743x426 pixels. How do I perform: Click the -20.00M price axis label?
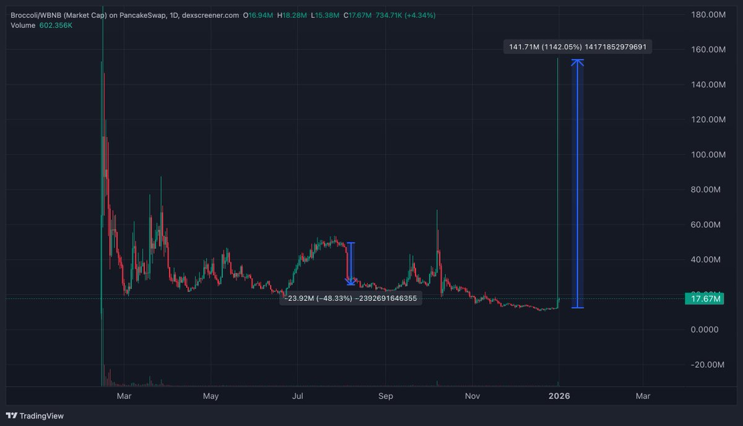(x=706, y=365)
